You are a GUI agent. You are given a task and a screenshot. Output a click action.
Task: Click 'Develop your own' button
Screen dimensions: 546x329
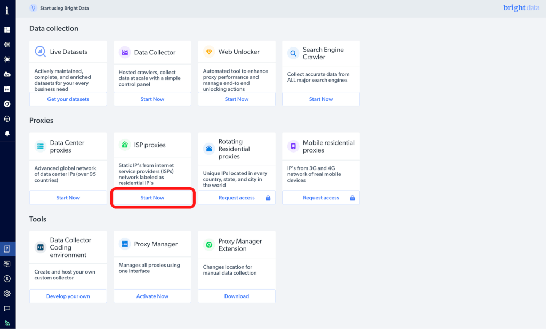pyautogui.click(x=68, y=296)
